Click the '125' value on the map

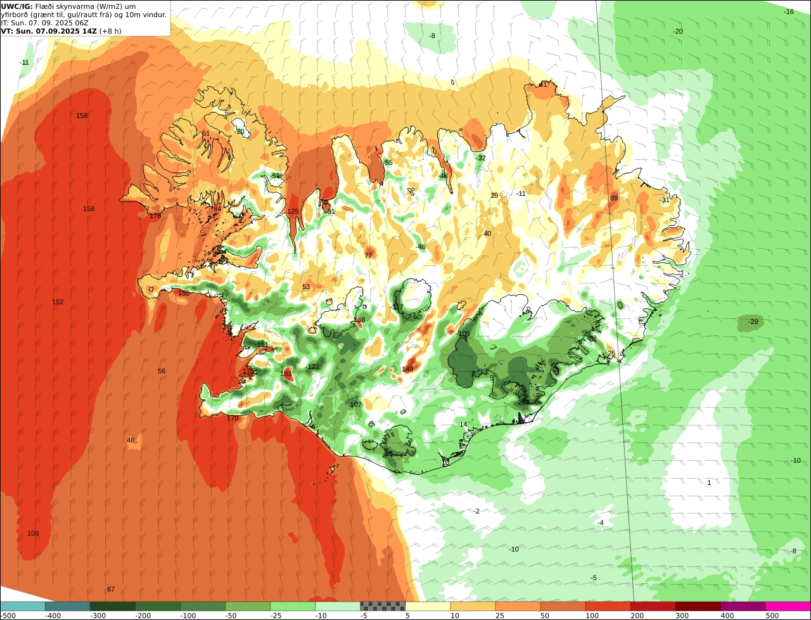pyautogui.click(x=293, y=211)
